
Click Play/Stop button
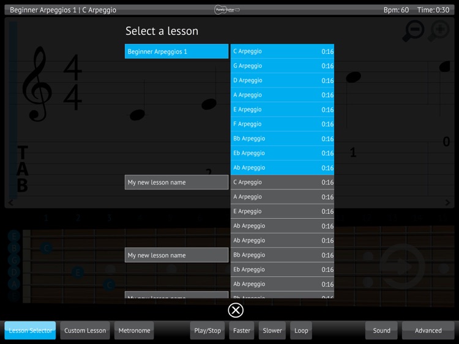(207, 331)
